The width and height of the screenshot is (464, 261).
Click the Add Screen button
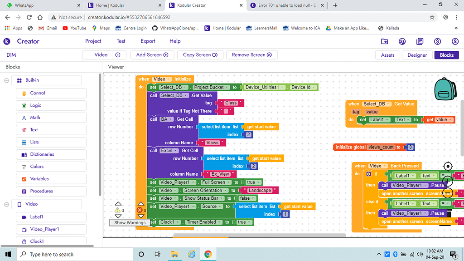coord(152,55)
